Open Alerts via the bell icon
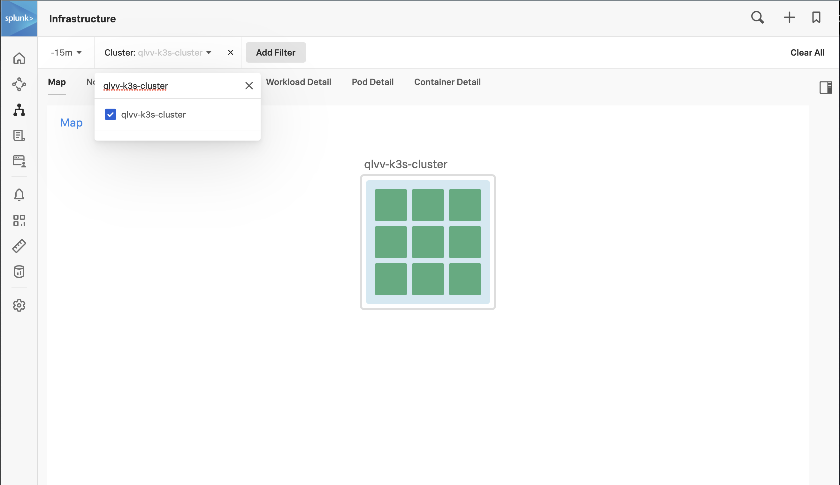Image resolution: width=840 pixels, height=485 pixels. [x=19, y=195]
